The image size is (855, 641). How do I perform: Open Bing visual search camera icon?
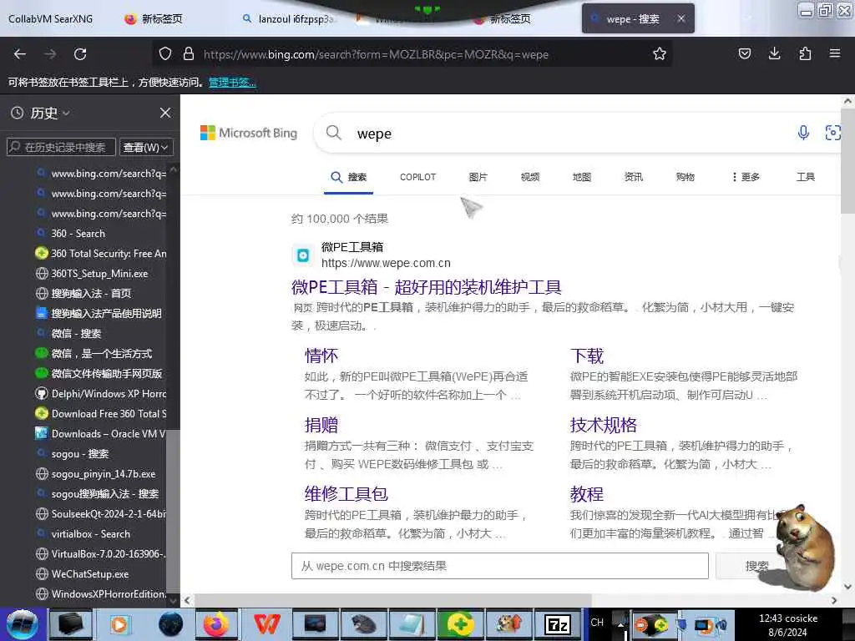pyautogui.click(x=832, y=133)
